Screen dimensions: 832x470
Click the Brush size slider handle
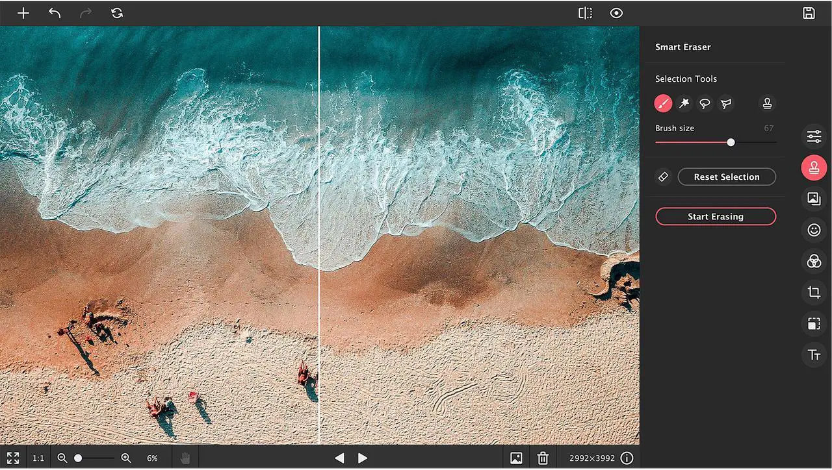click(731, 142)
